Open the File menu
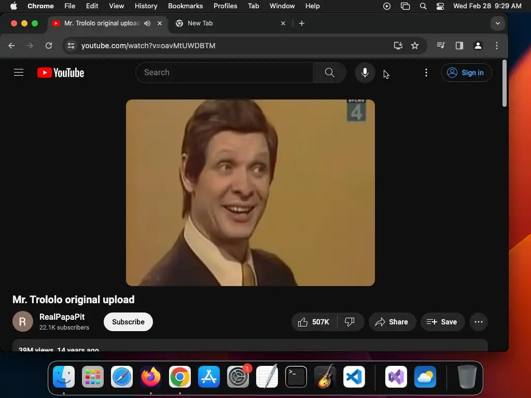Viewport: 531px width, 398px height. pyautogui.click(x=70, y=6)
